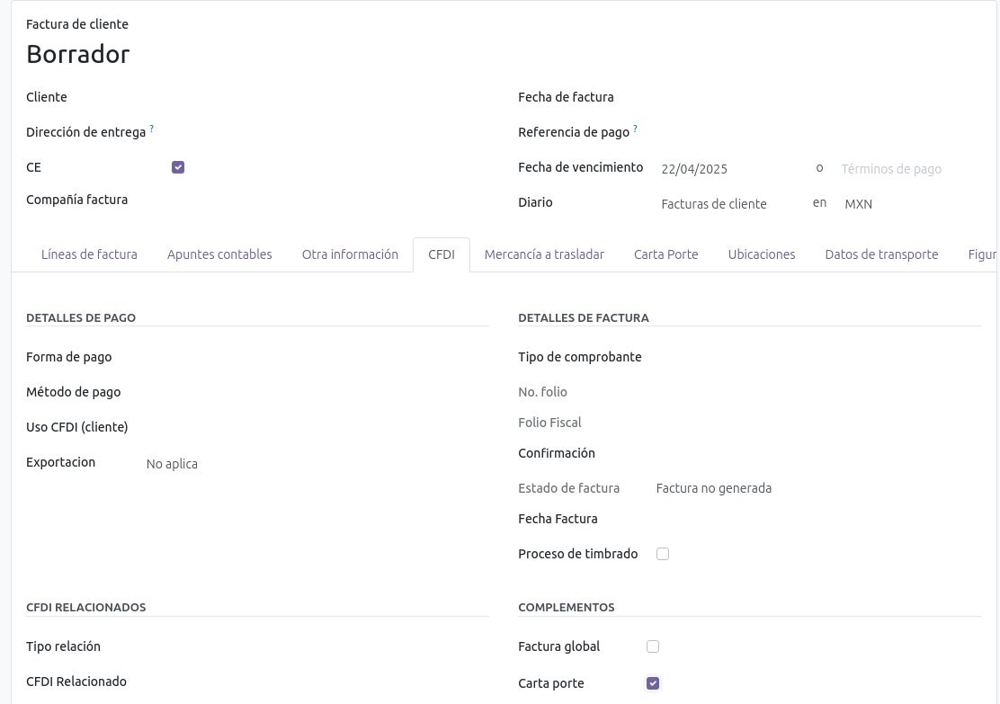Open the Apuntes contables tab
1000x704 pixels.
pos(219,254)
